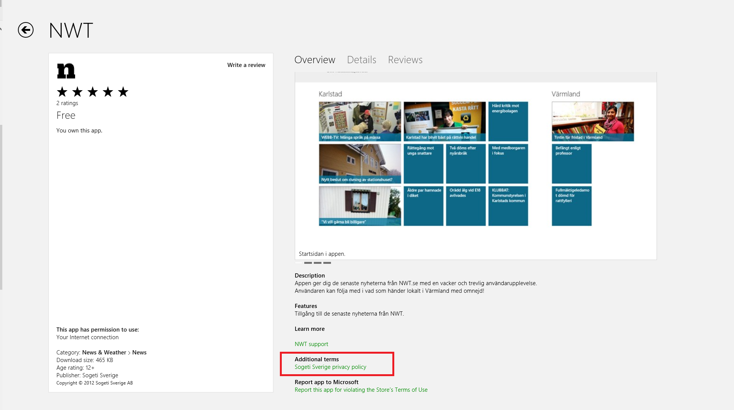Open Write a review
The height and width of the screenshot is (410, 734).
[x=246, y=65]
